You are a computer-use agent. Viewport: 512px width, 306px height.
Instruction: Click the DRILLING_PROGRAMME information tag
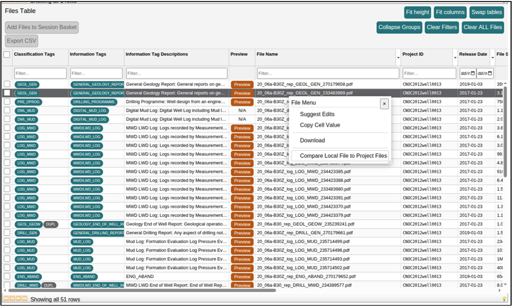94,102
